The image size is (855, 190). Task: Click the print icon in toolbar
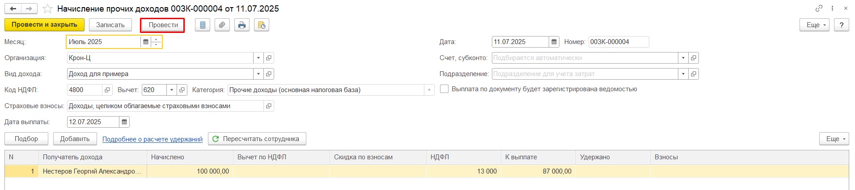[242, 25]
